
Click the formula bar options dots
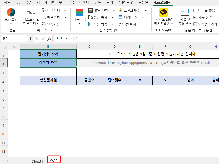[31, 39]
